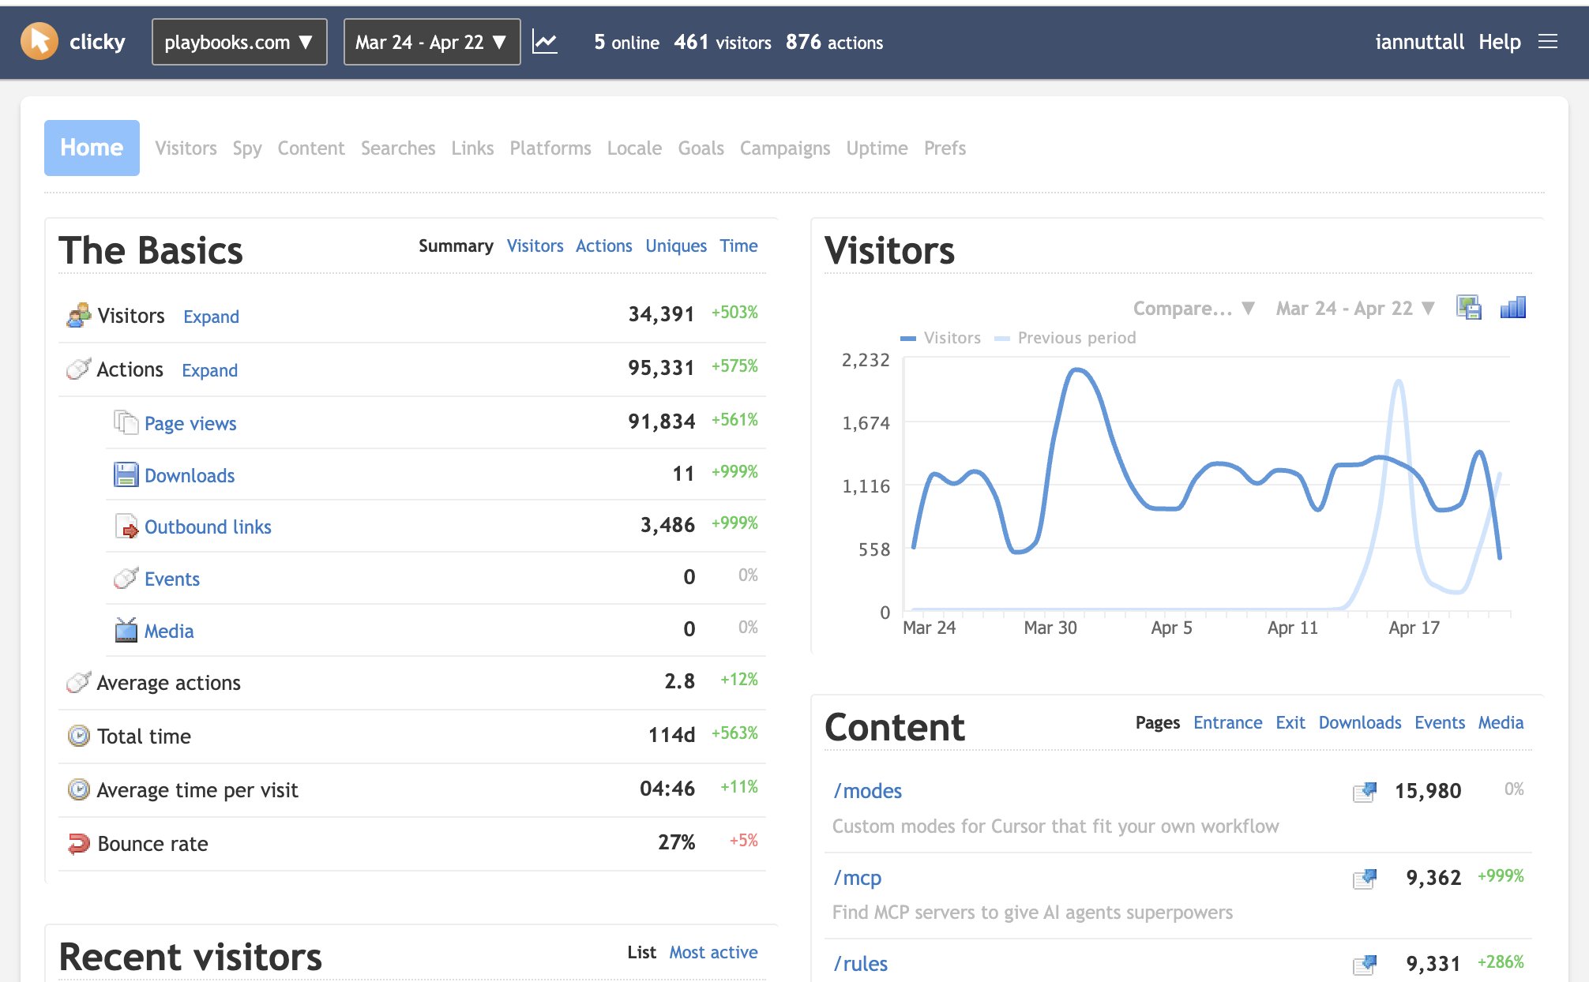Open the /modes page link

tap(867, 791)
